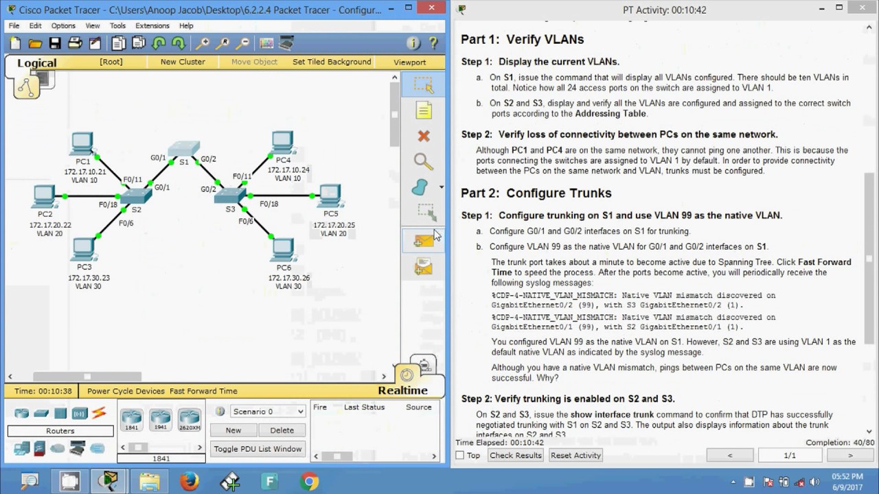
Task: Choose the Add Complex PDU envelope
Action: 424,266
